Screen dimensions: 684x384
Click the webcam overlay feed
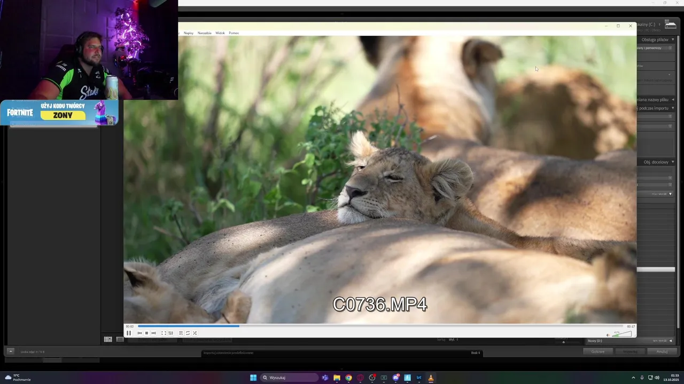pos(89,50)
